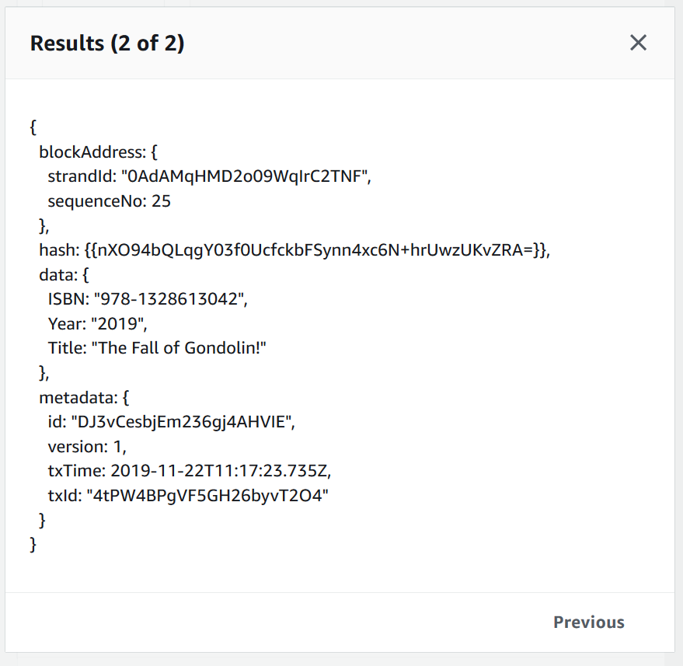Click the Previous button
The width and height of the screenshot is (683, 666).
(588, 622)
